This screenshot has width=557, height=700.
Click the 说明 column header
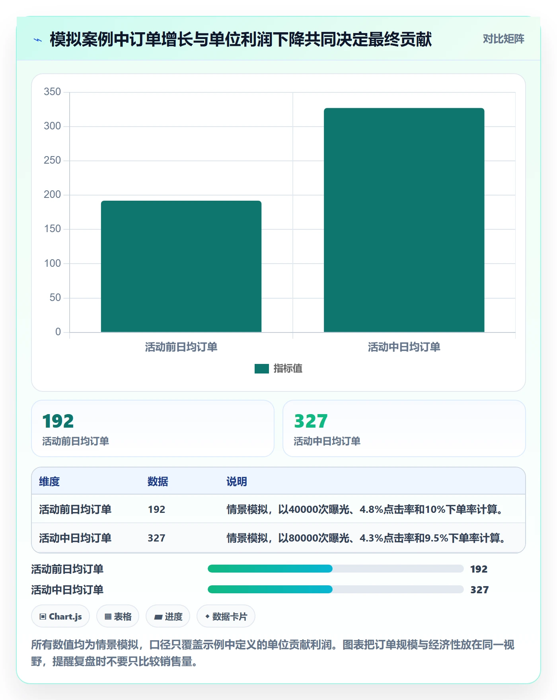click(x=237, y=482)
